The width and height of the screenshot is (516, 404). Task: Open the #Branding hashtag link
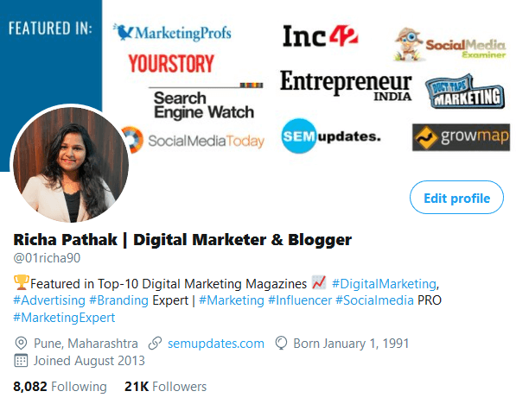[118, 300]
